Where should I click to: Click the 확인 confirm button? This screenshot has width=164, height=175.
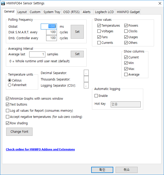click(x=102, y=170)
